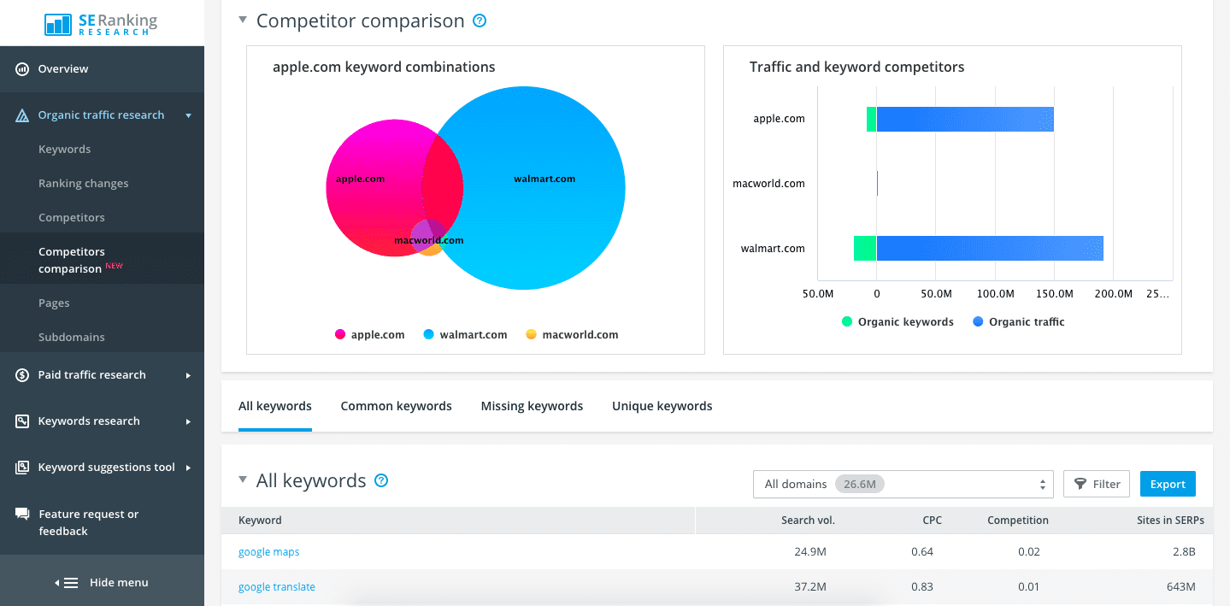The height and width of the screenshot is (606, 1230).
Task: Collapse the Competitor comparison section triangle
Action: point(243,20)
